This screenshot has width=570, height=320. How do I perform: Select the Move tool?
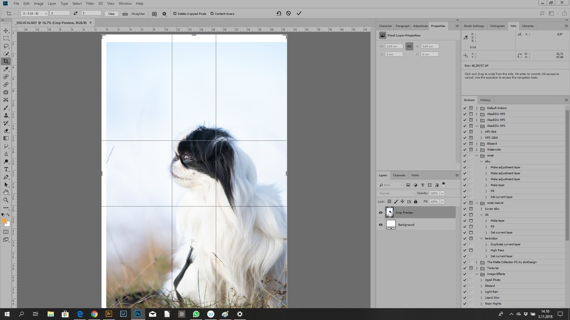(6, 31)
